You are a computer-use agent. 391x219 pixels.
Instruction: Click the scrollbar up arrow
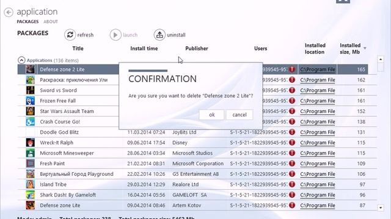(381, 59)
